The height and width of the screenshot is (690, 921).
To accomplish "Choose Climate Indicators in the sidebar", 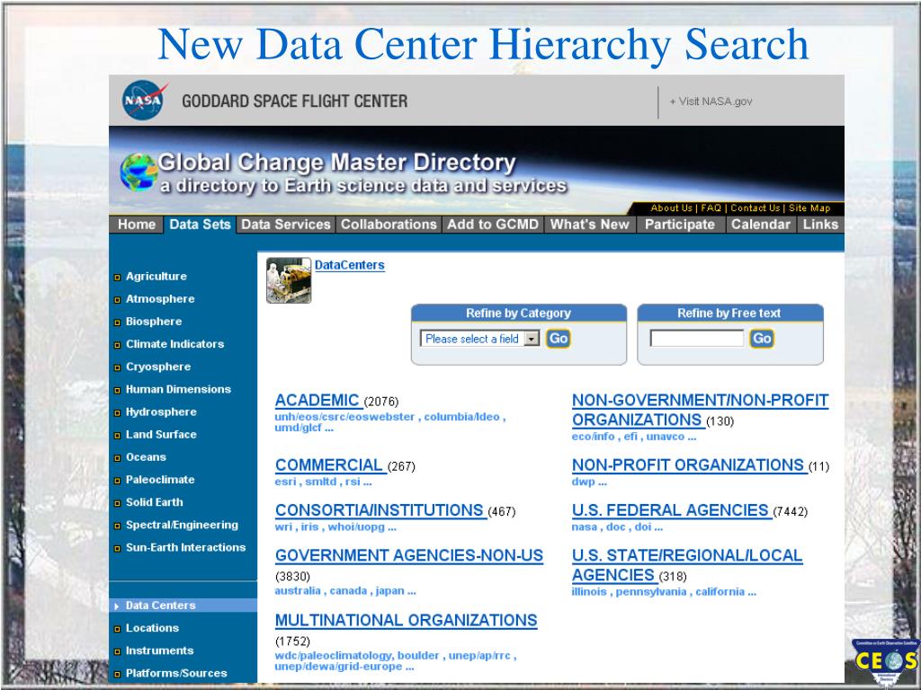I will tap(175, 344).
